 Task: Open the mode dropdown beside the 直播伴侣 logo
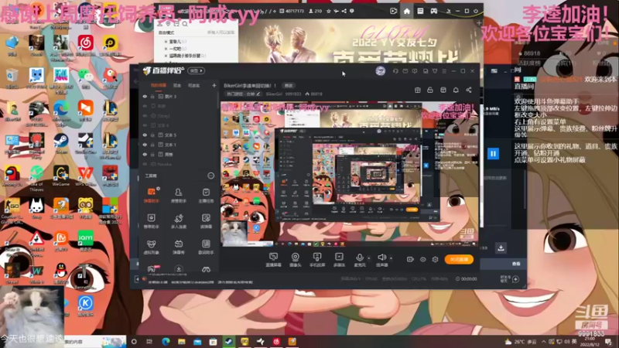tap(196, 70)
